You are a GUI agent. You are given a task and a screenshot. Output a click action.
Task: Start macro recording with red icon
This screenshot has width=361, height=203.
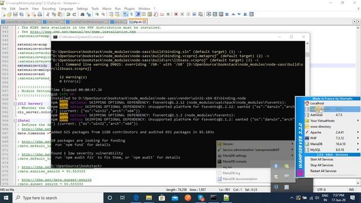pyautogui.click(x=176, y=14)
